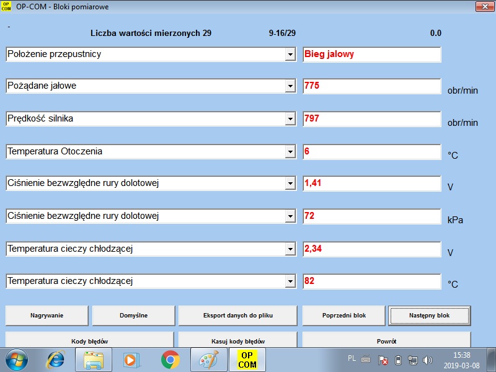Switch to Google Chrome in the taskbar
496x372 pixels.
pos(170,360)
